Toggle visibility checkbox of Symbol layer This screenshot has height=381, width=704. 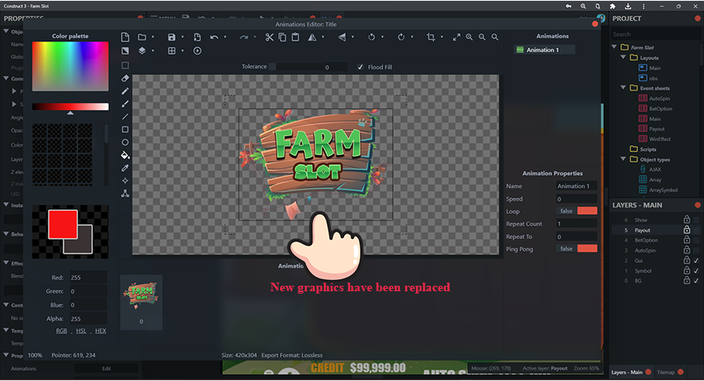(x=696, y=271)
